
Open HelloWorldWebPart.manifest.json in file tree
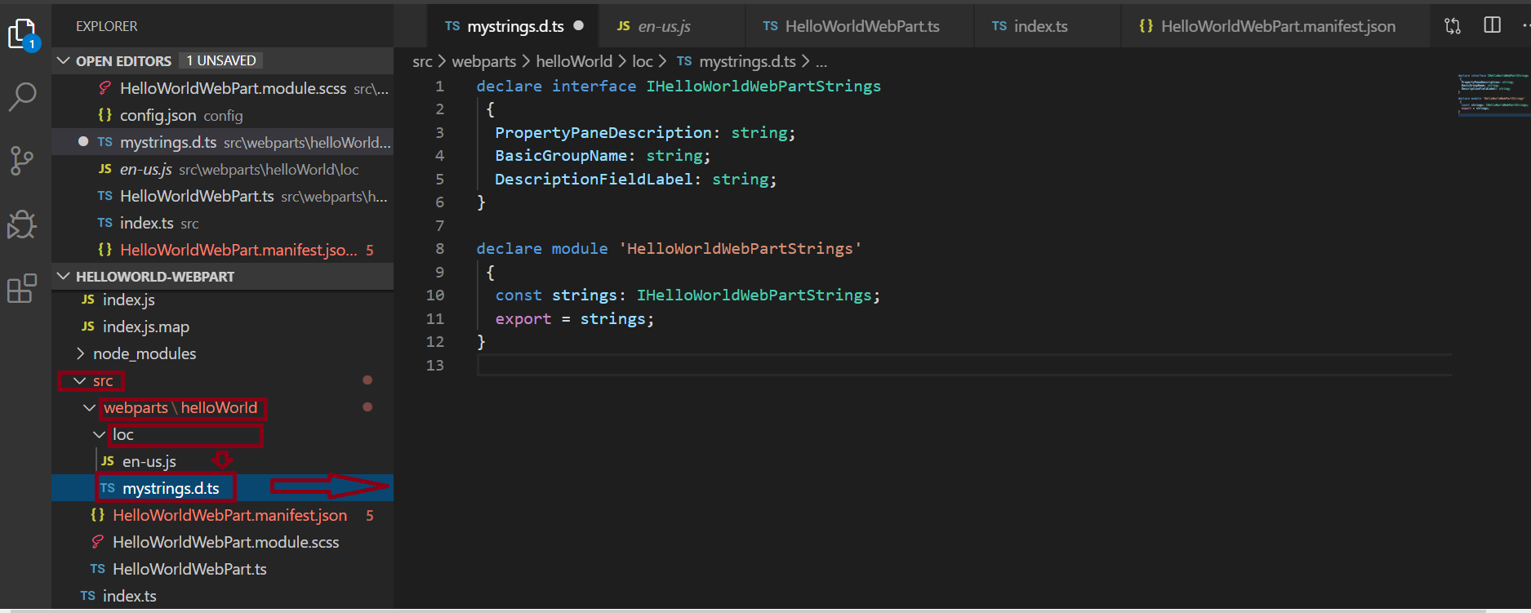(x=222, y=515)
